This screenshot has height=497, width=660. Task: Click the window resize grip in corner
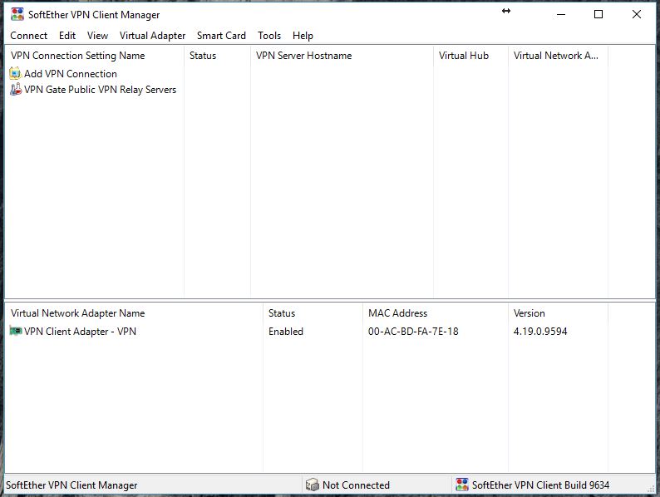[651, 488]
